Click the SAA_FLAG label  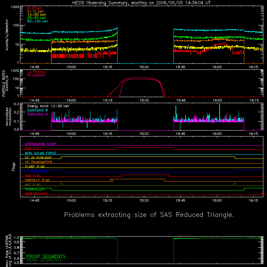click(x=33, y=176)
